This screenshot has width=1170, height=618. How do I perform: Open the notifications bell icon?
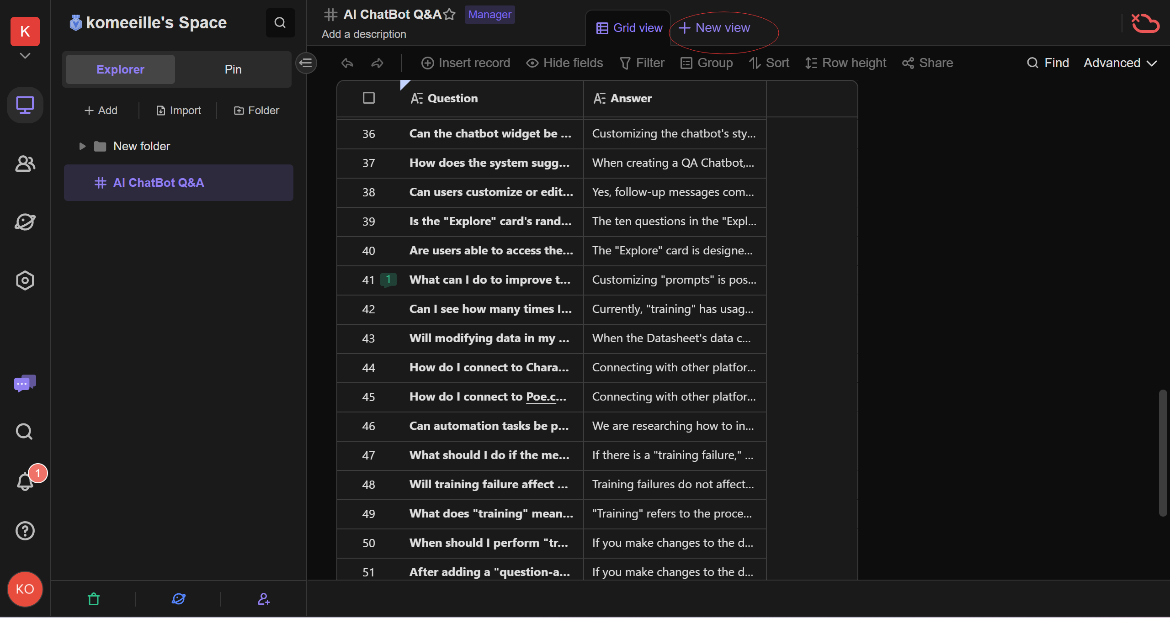click(x=25, y=481)
